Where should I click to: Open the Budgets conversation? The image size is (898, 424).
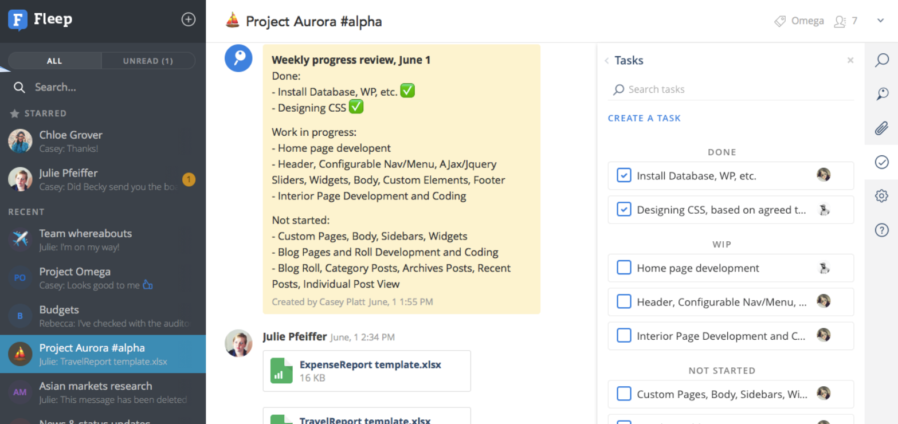click(x=103, y=316)
